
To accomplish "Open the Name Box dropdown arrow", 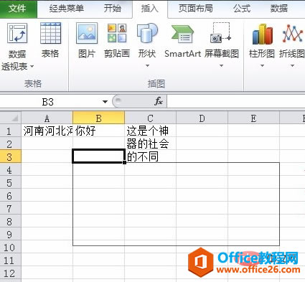I will (x=105, y=102).
